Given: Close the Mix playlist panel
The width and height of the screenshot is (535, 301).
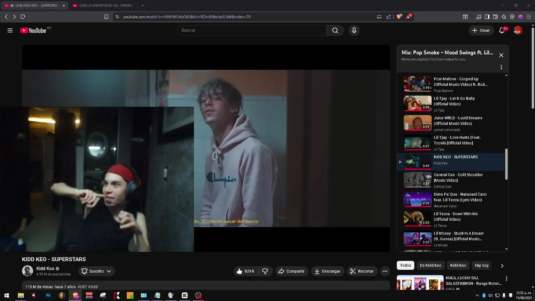Looking at the screenshot, I should click(x=501, y=55).
